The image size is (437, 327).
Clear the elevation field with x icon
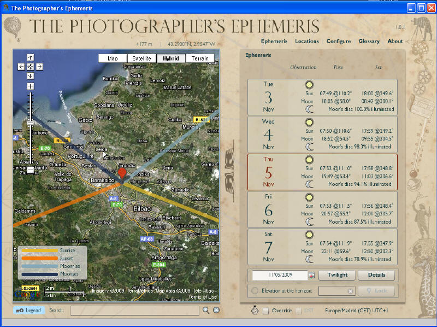[x=350, y=291]
